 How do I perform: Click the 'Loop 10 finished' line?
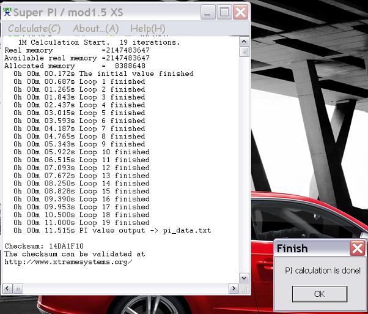pos(81,152)
